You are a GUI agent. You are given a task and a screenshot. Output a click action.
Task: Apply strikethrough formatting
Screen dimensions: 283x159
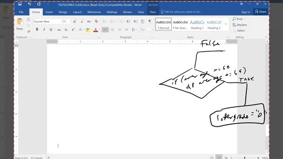(x=59, y=30)
